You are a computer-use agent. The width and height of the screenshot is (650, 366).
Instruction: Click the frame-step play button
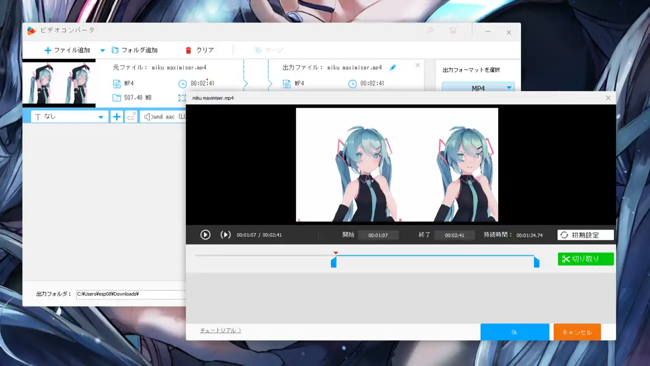[x=225, y=235]
